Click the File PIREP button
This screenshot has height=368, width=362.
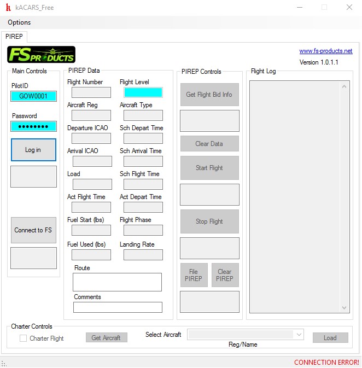pyautogui.click(x=194, y=275)
